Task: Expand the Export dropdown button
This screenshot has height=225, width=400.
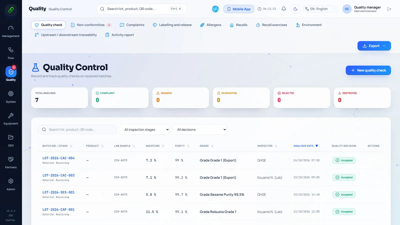Action: [374, 46]
